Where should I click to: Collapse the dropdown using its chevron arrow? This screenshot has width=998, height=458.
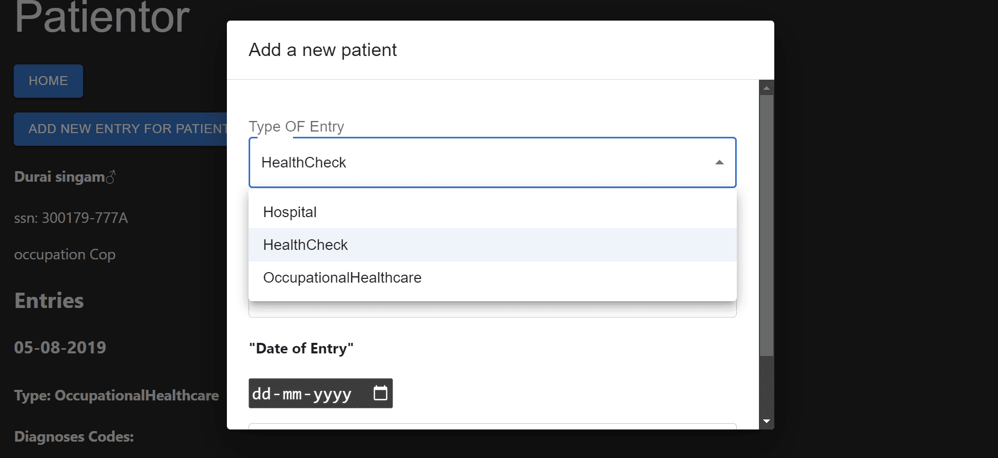tap(719, 163)
